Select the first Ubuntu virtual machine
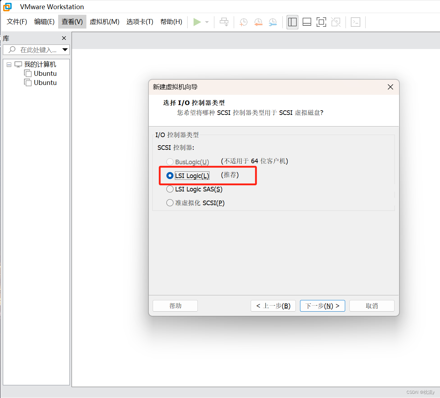Screen dimensions: 440x398 pos(45,74)
